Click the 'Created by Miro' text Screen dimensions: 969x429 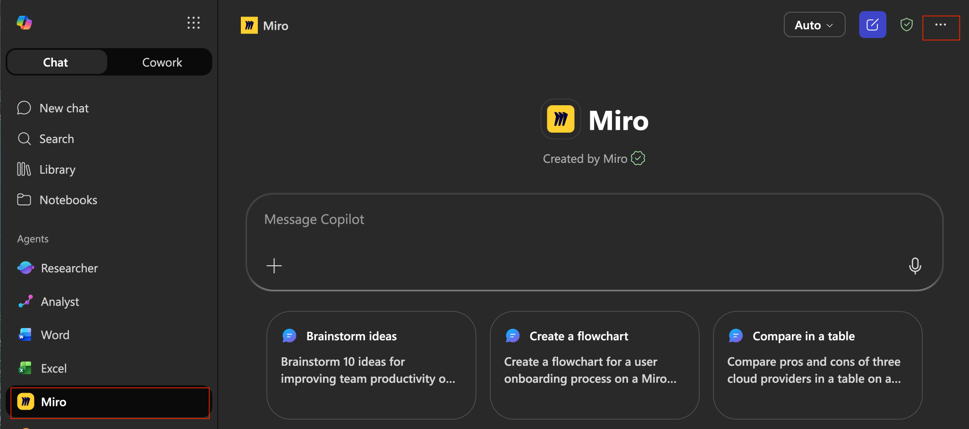[x=585, y=159]
